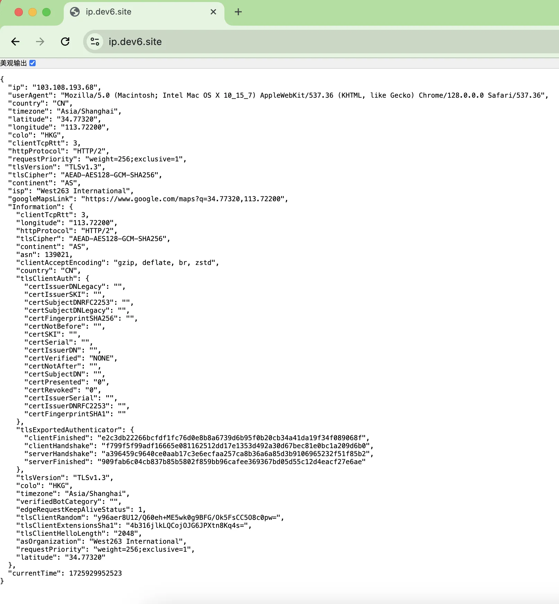559x604 pixels.
Task: Open site information icon in address bar
Action: (95, 42)
